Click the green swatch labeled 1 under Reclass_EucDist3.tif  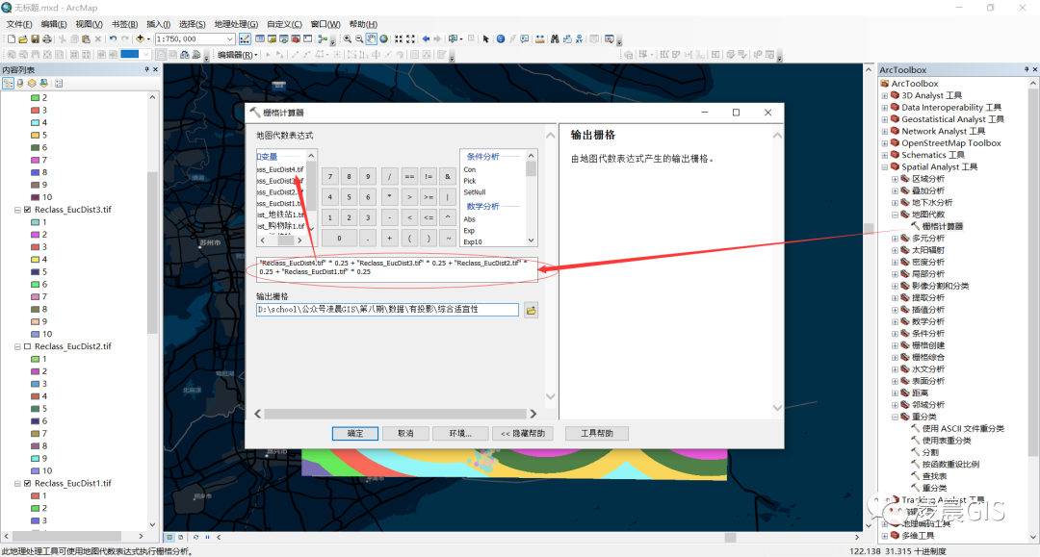click(36, 222)
